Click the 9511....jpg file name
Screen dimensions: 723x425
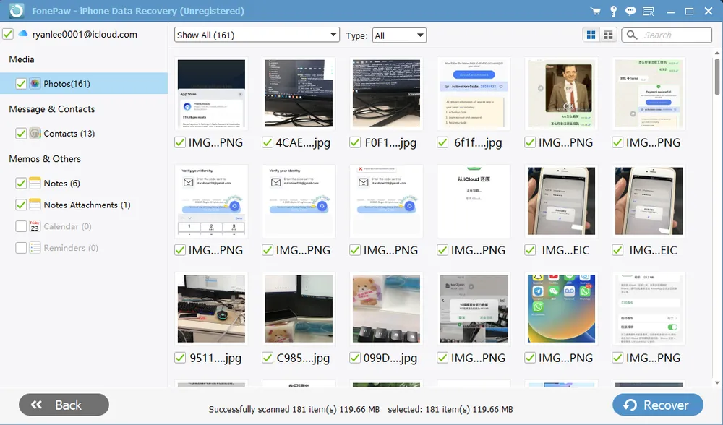tap(215, 358)
